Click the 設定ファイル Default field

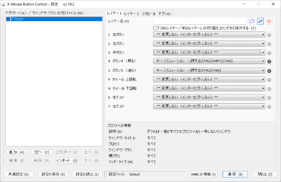pyautogui.click(x=145, y=174)
